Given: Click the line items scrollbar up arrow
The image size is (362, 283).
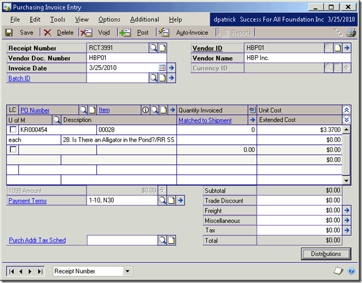Looking at the screenshot, I should (346, 130).
